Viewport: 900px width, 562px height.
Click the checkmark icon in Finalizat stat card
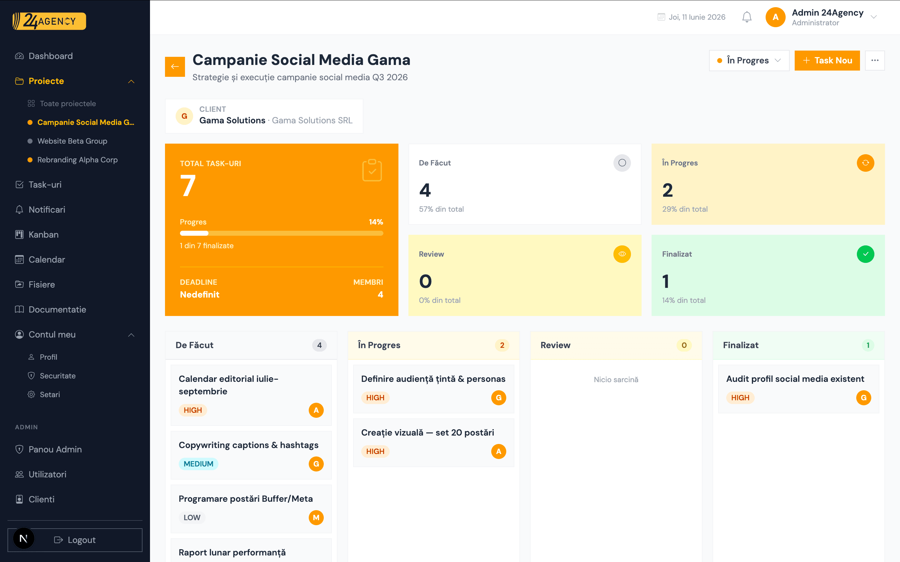coord(865,254)
